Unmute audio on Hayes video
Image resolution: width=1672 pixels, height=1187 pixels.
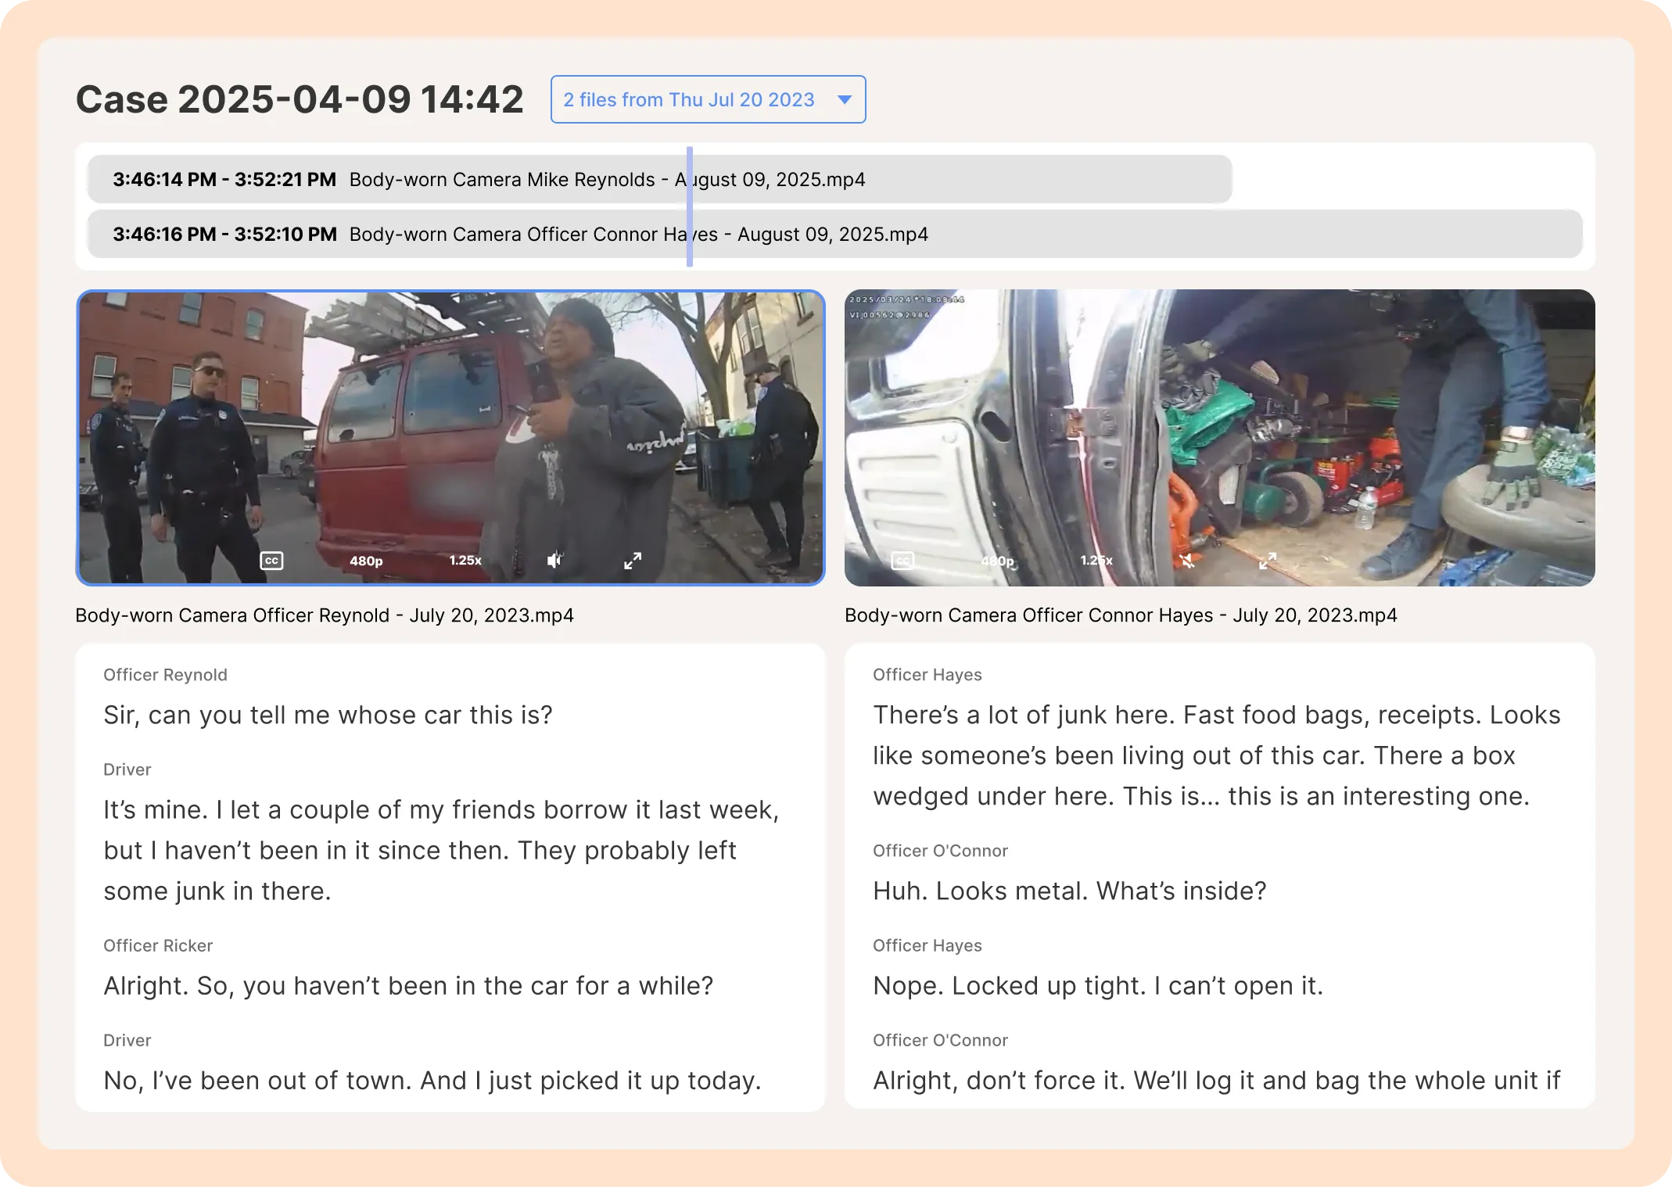tap(1187, 561)
